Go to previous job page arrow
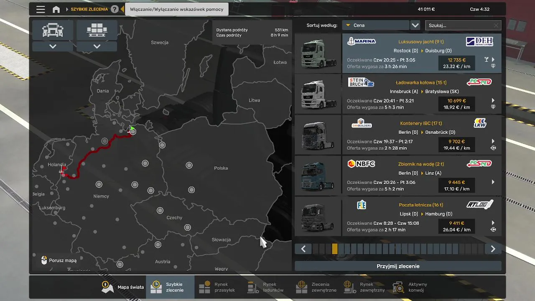Image resolution: width=535 pixels, height=301 pixels. coord(303,249)
